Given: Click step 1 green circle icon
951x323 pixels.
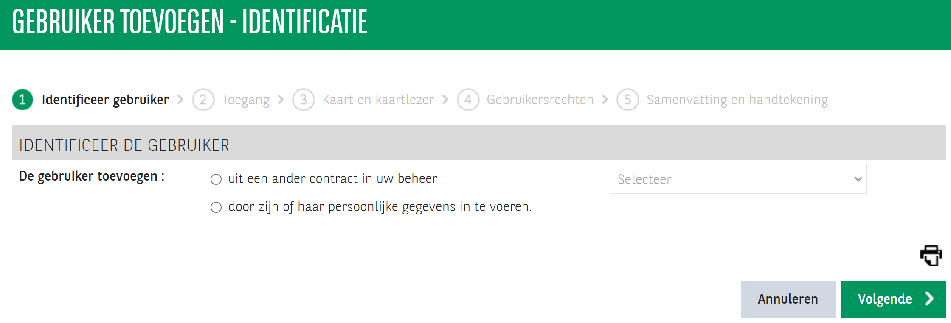Looking at the screenshot, I should [23, 100].
